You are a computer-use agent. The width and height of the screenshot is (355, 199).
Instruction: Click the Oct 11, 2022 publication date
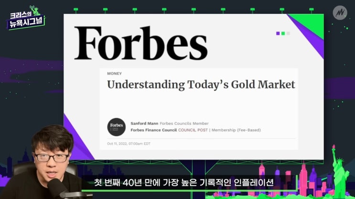129,143
